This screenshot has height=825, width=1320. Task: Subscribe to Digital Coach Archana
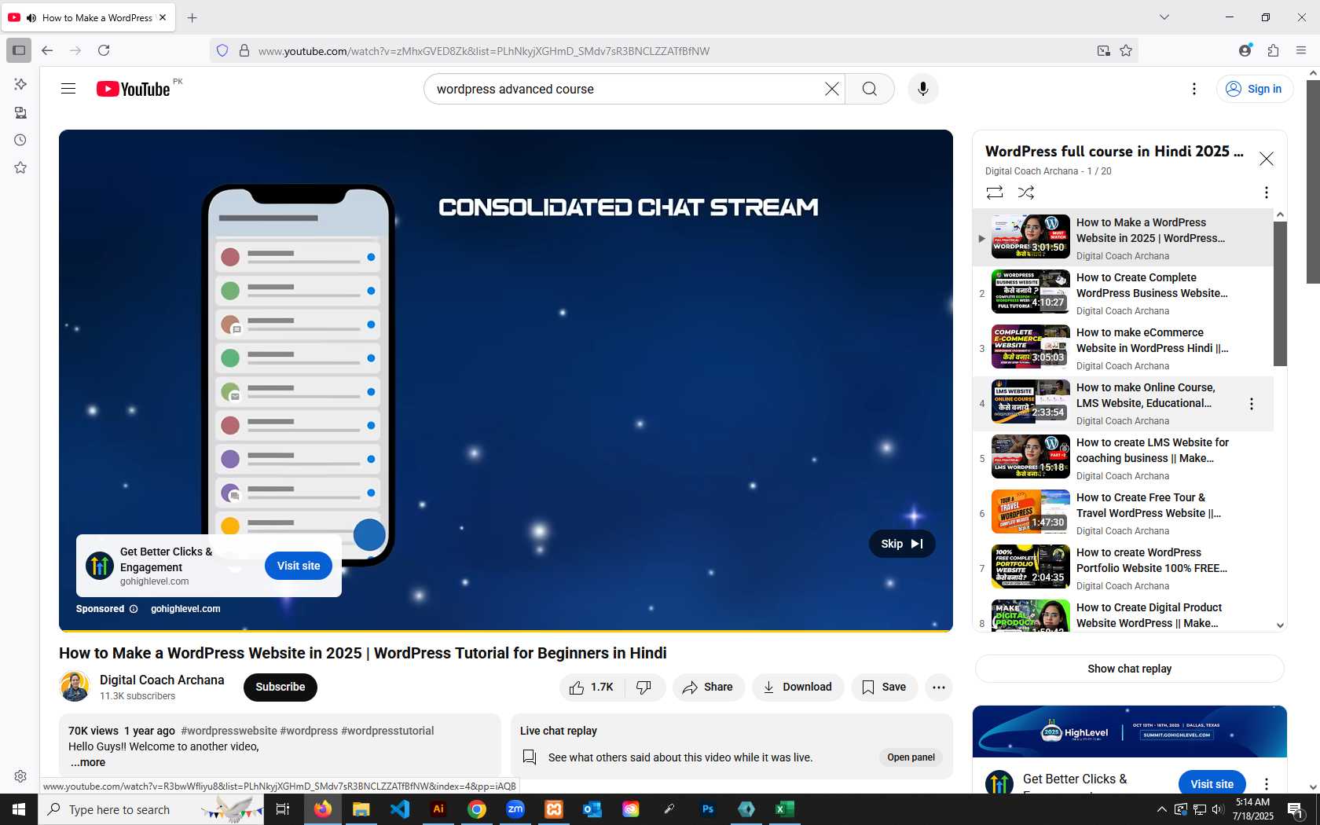[280, 687]
